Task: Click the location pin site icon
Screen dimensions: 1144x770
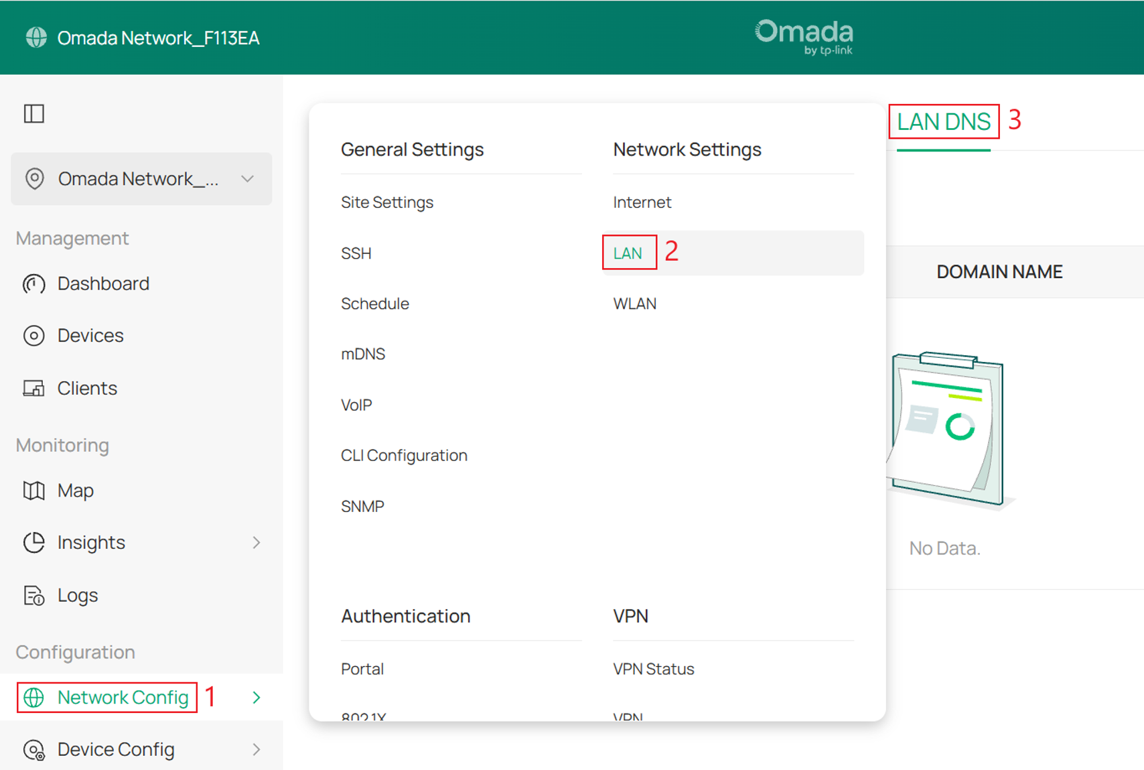Action: (x=34, y=179)
